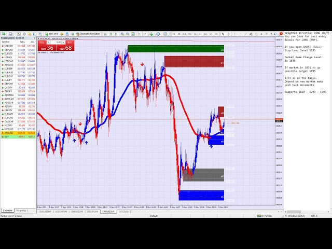Click the zoom in magnifier icon in toolbar
The height and width of the screenshot is (249, 332).
point(123,34)
